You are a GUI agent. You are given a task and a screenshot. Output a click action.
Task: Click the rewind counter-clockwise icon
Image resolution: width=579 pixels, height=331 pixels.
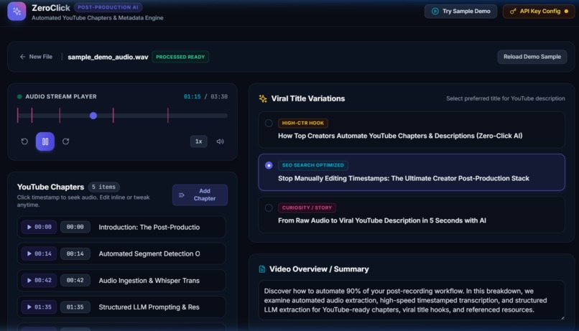tap(24, 141)
